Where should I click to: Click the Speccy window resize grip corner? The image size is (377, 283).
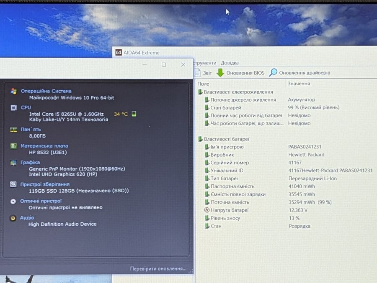[191, 271]
